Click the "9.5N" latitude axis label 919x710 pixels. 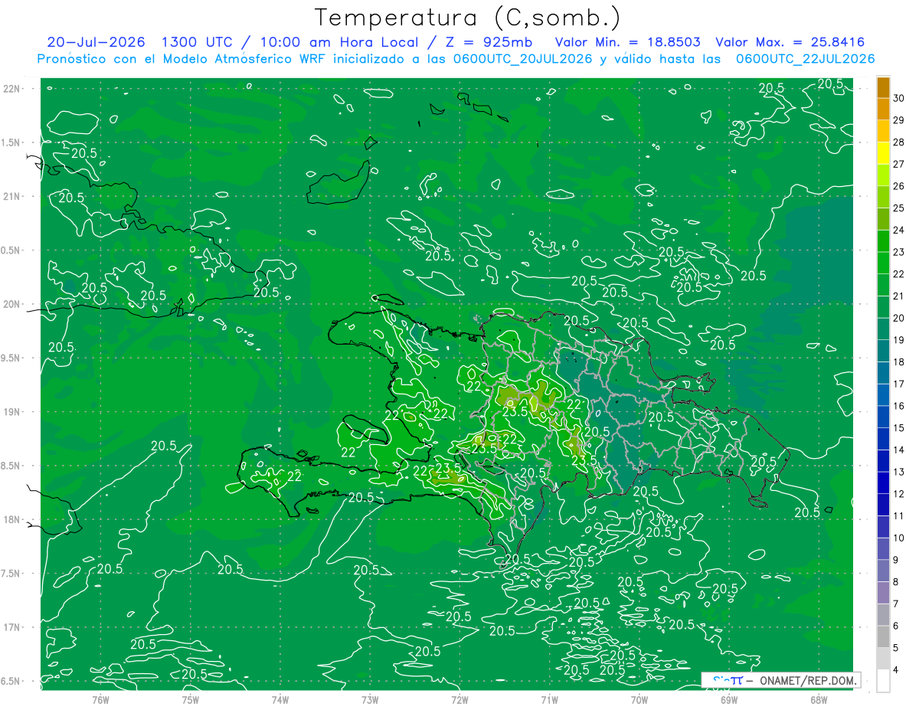tap(11, 358)
